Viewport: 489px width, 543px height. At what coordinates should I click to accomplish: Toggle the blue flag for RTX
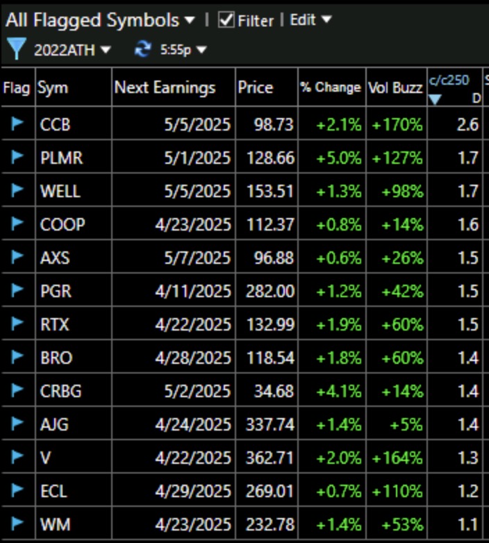[17, 324]
